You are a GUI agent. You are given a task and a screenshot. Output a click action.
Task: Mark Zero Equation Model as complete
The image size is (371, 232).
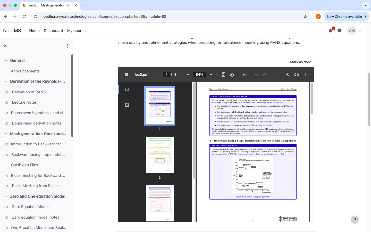[x=7, y=207]
